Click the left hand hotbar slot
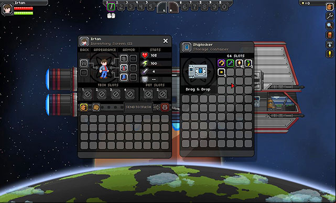This screenshot has height=203, width=336. (162, 7)
